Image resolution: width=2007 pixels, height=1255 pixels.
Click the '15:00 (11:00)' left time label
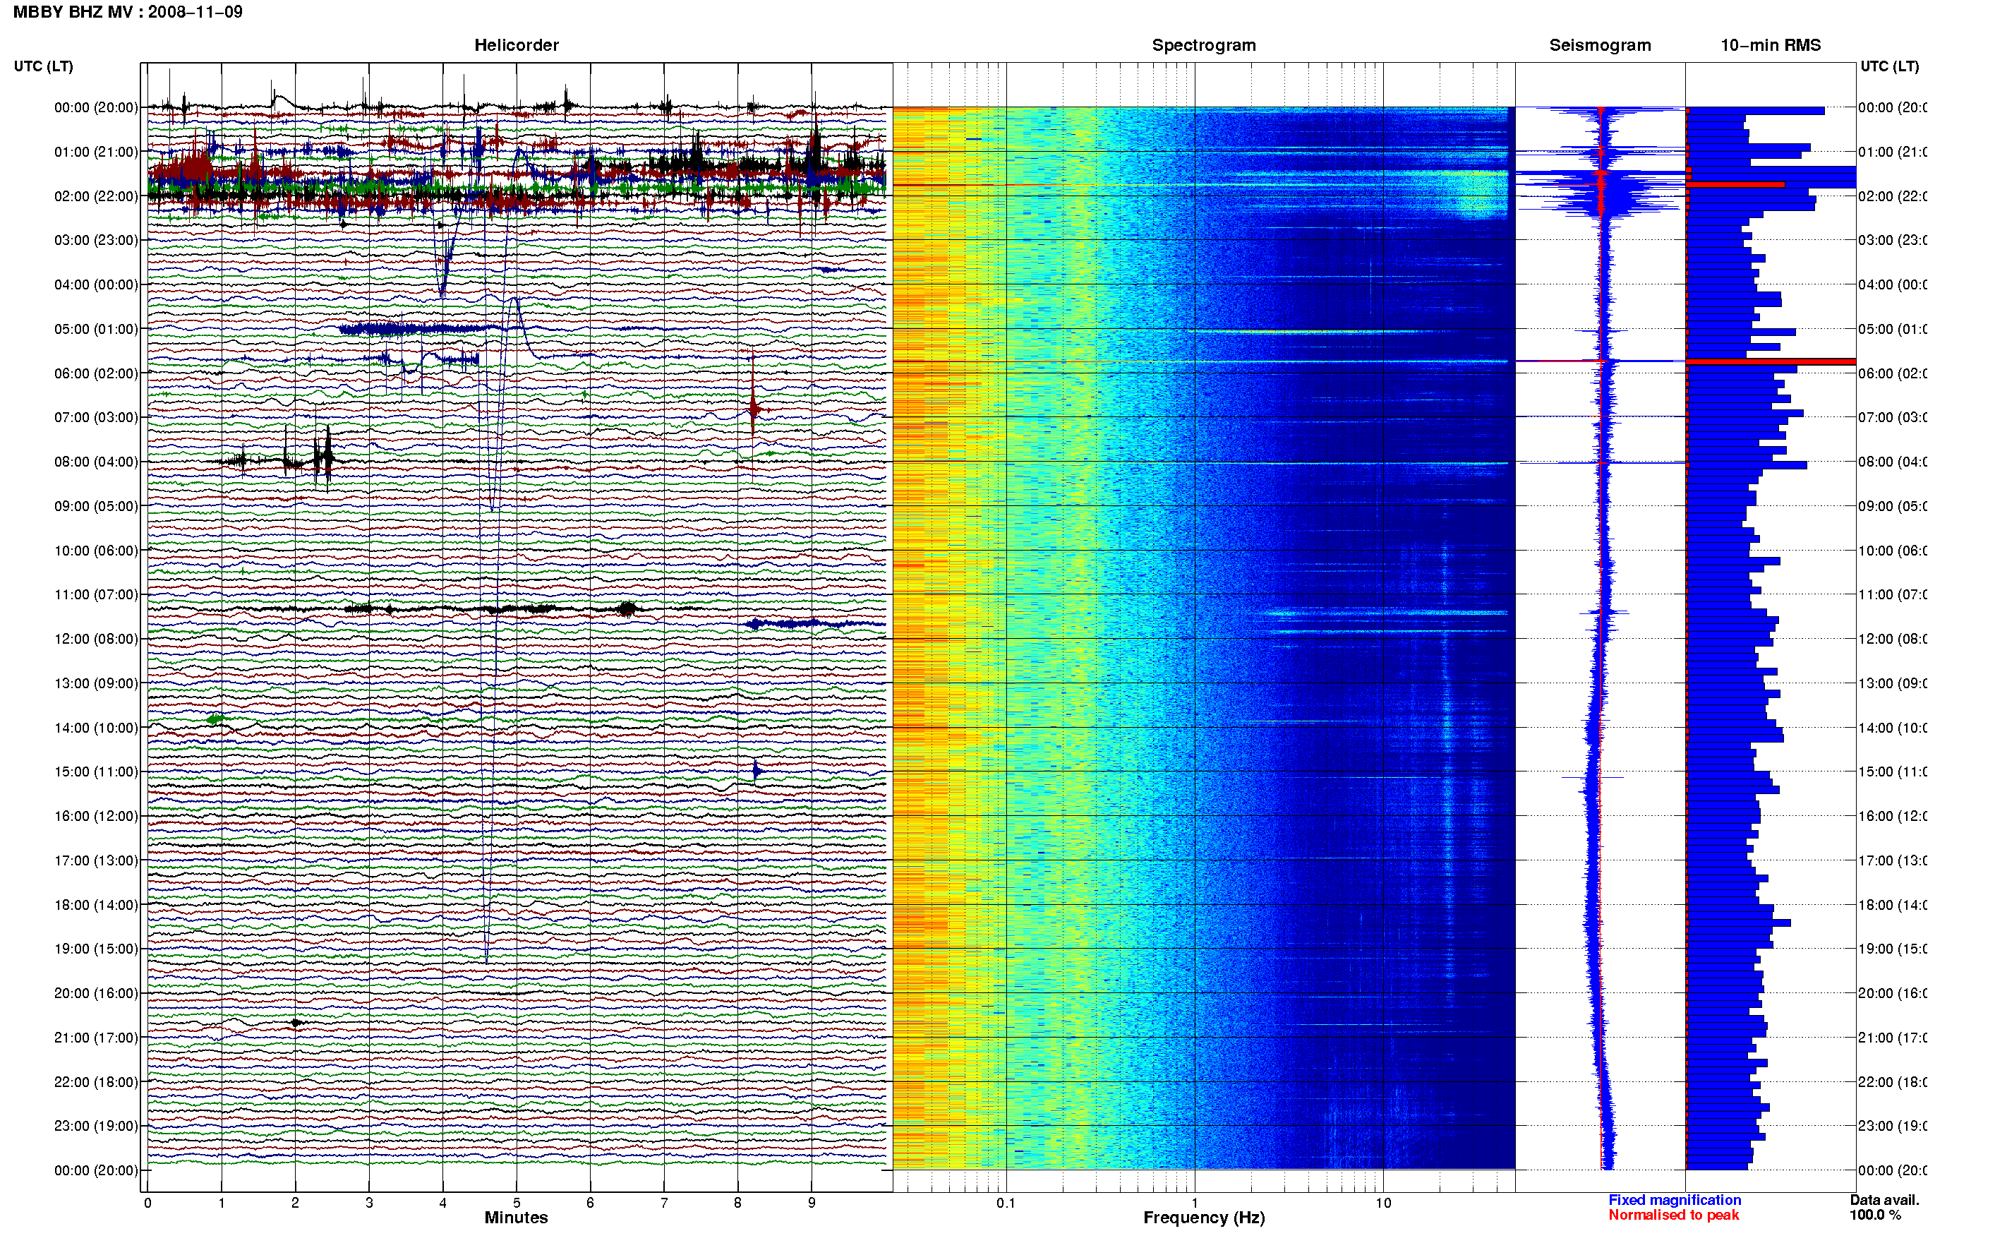[x=96, y=772]
